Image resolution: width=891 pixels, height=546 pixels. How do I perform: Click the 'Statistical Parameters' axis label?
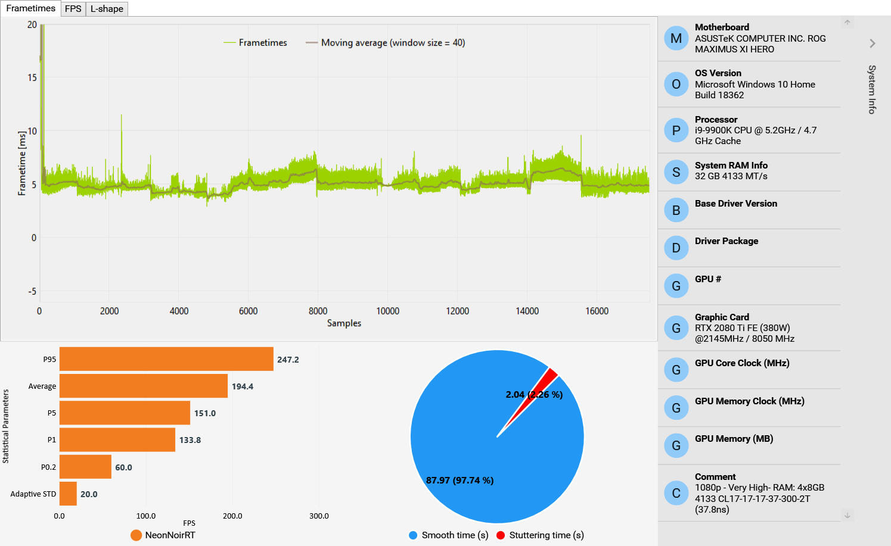coord(6,426)
